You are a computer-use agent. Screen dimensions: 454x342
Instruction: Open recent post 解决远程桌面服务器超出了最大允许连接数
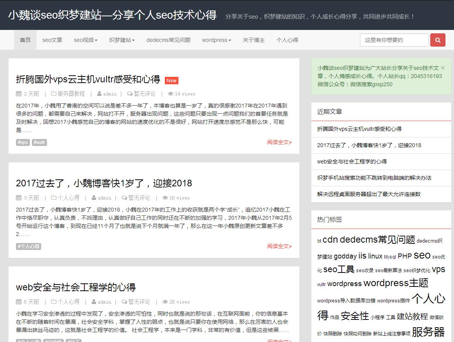coord(369,194)
